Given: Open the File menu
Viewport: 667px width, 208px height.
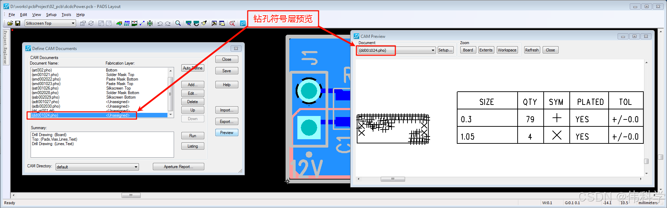Looking at the screenshot, I should tap(11, 15).
